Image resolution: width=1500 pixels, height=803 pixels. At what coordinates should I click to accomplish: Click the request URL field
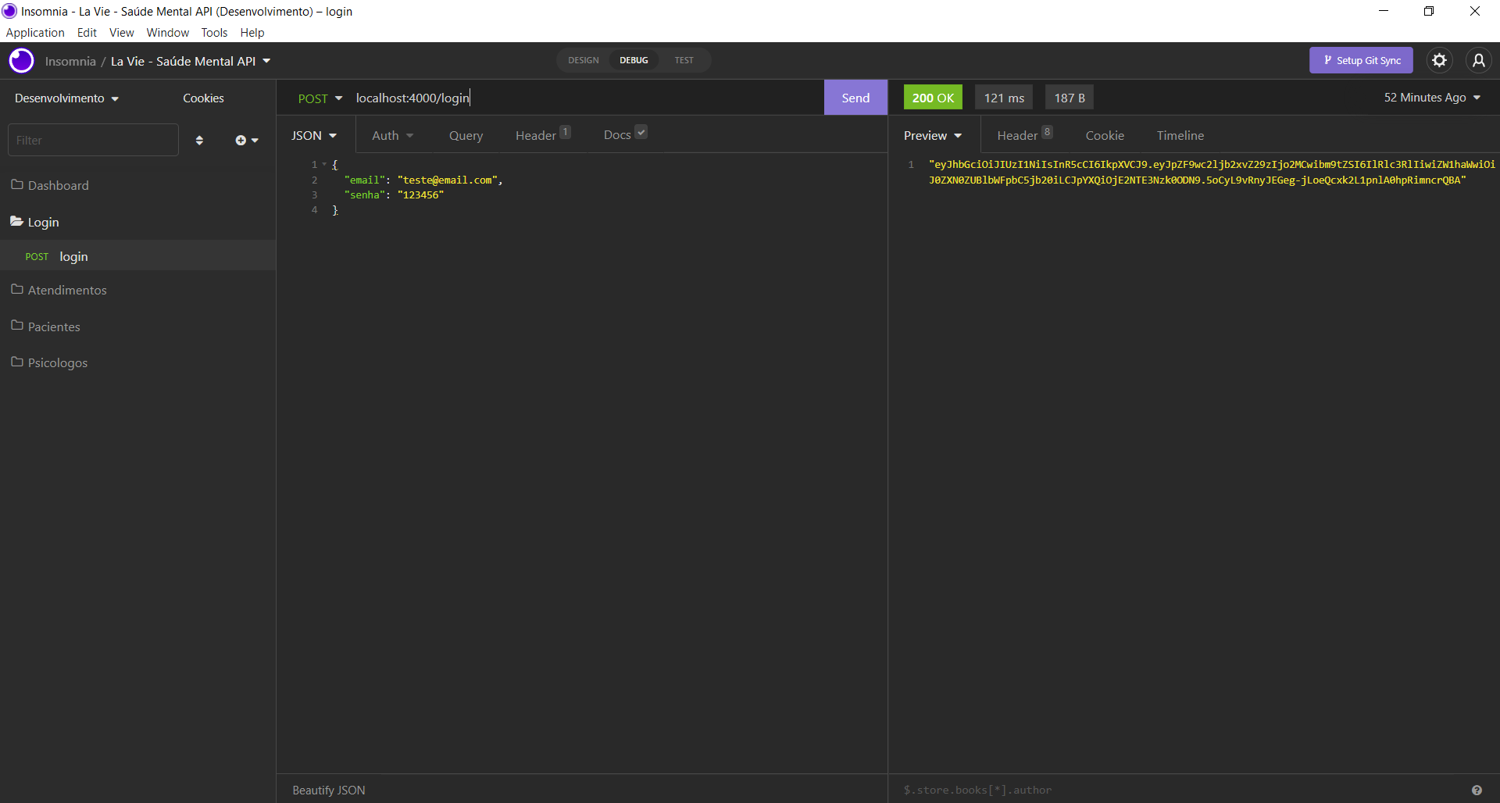pos(586,98)
